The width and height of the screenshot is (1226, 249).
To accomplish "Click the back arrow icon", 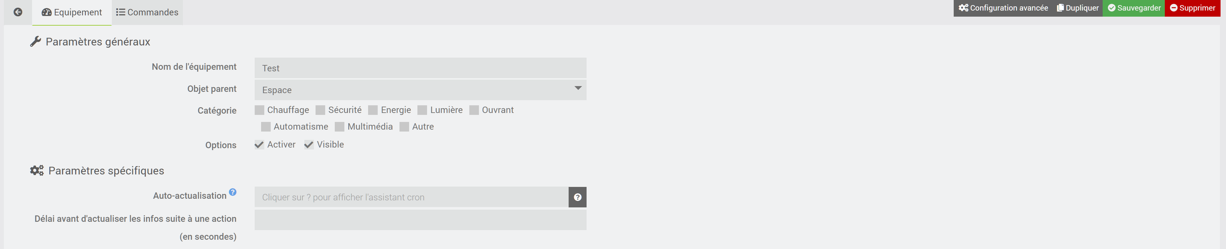I will coord(18,12).
